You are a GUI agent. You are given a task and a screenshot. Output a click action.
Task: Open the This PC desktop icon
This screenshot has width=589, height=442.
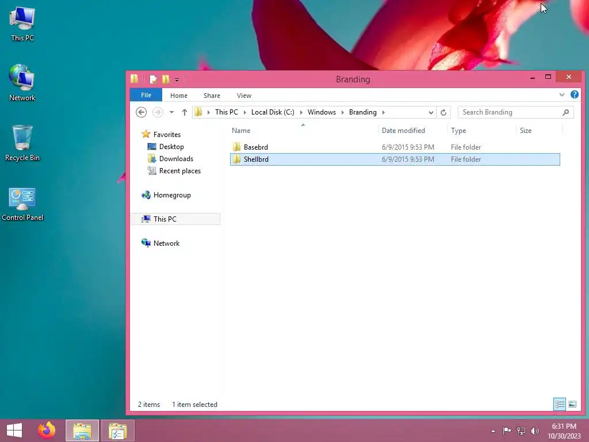[x=22, y=24]
